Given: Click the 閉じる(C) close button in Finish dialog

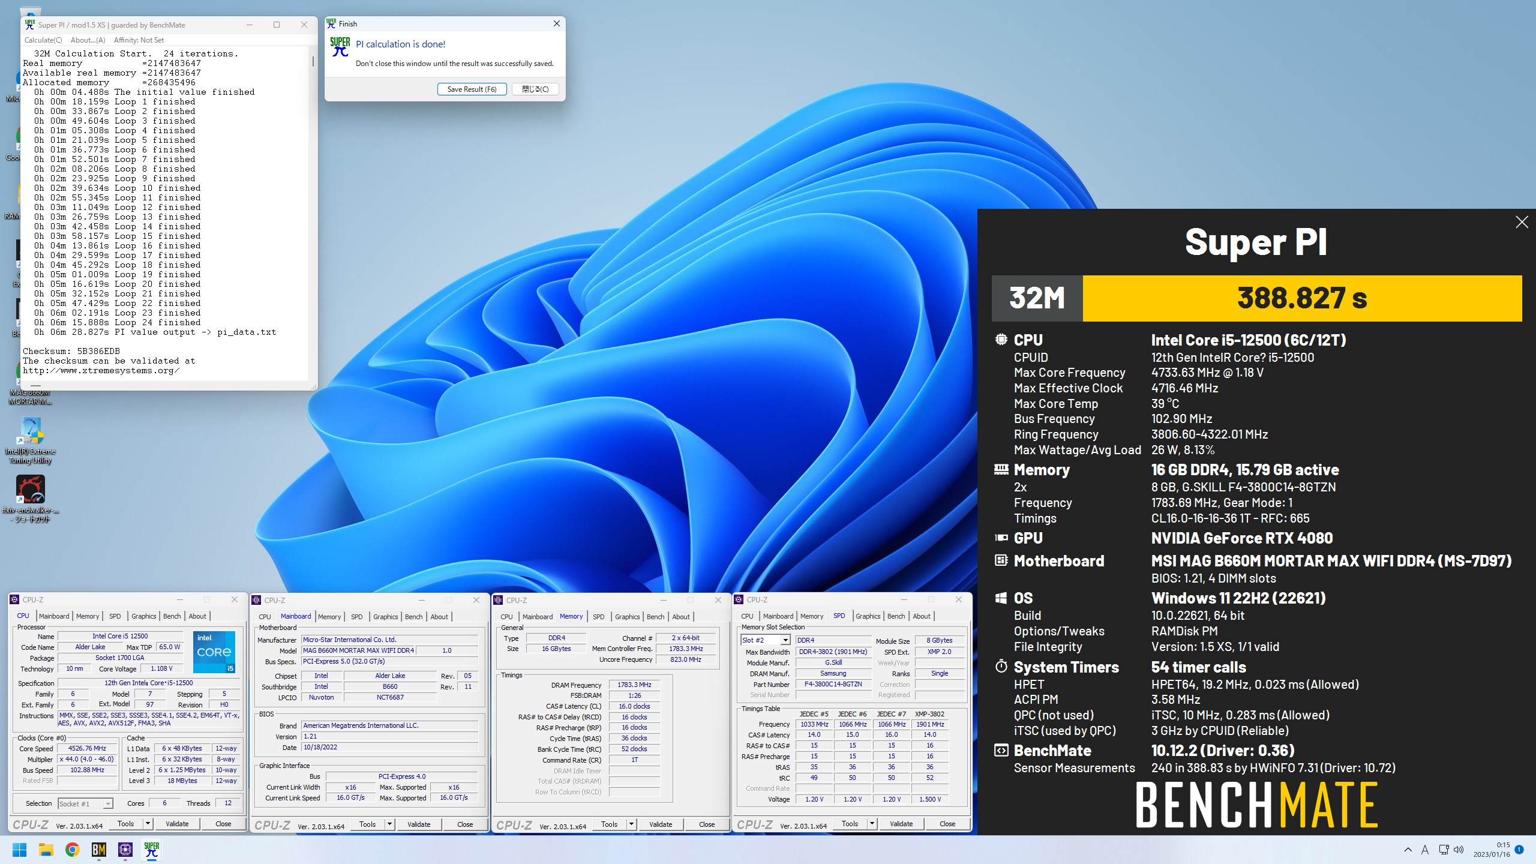Looking at the screenshot, I should (535, 89).
